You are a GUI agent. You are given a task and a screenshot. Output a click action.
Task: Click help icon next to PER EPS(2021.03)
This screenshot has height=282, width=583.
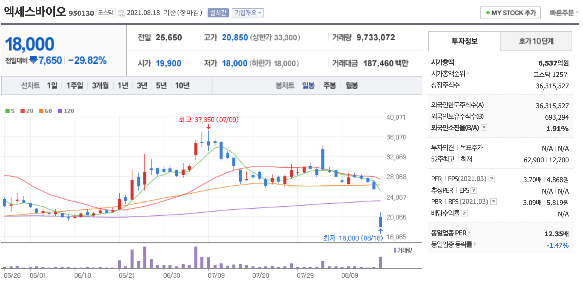coord(492,179)
